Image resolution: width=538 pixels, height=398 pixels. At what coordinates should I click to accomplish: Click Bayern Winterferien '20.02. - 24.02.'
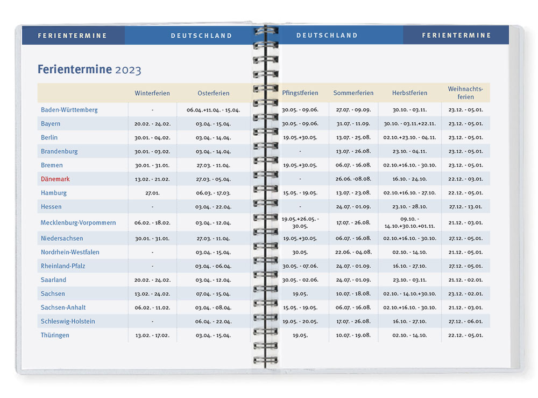152,124
